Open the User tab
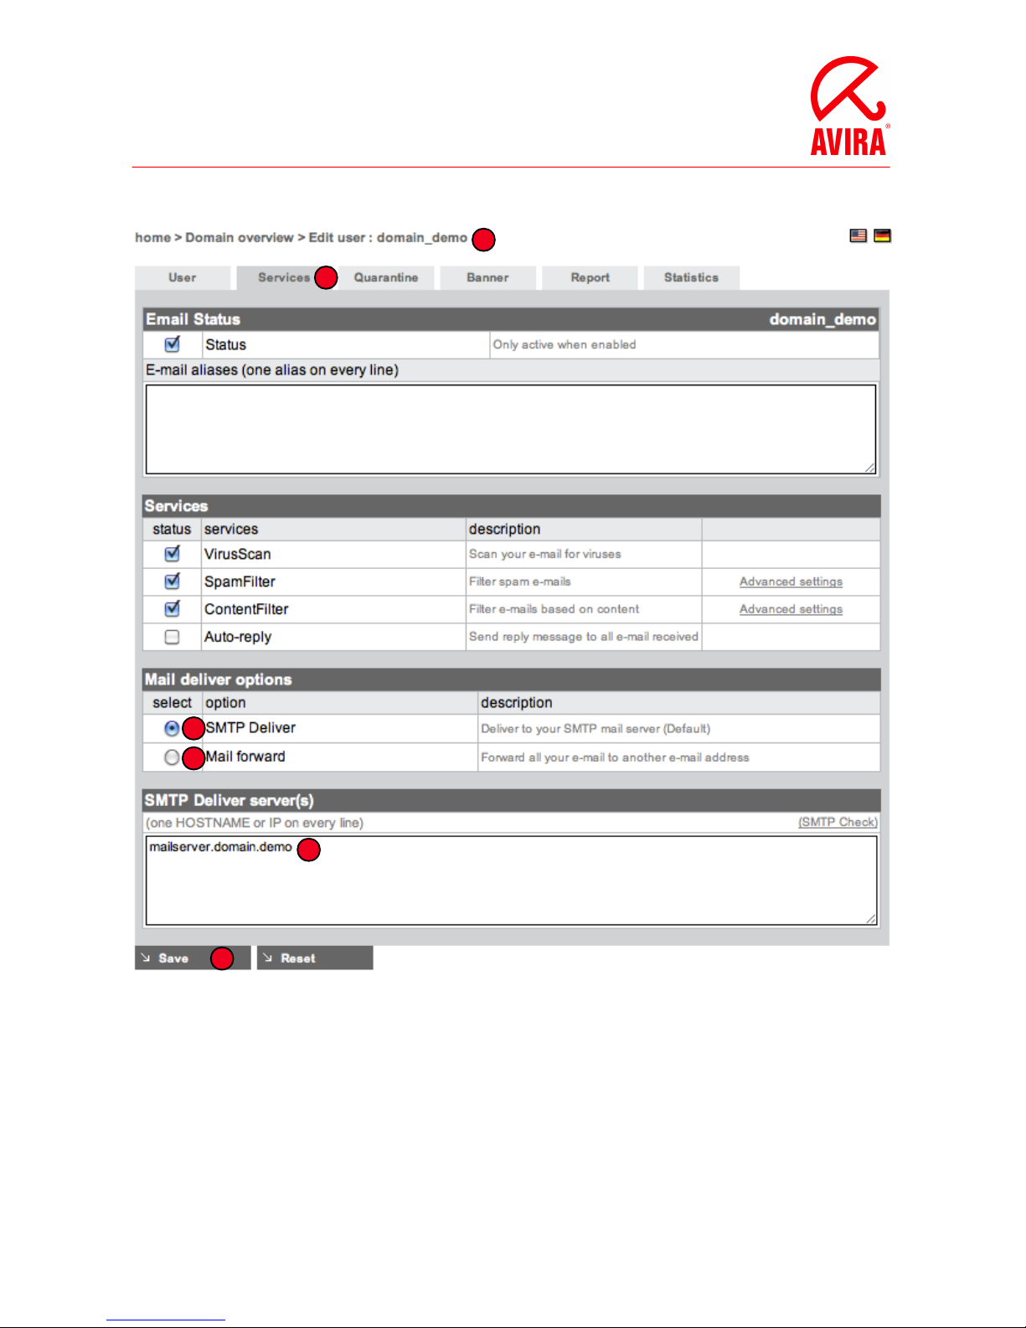The image size is (1026, 1328). [x=182, y=278]
